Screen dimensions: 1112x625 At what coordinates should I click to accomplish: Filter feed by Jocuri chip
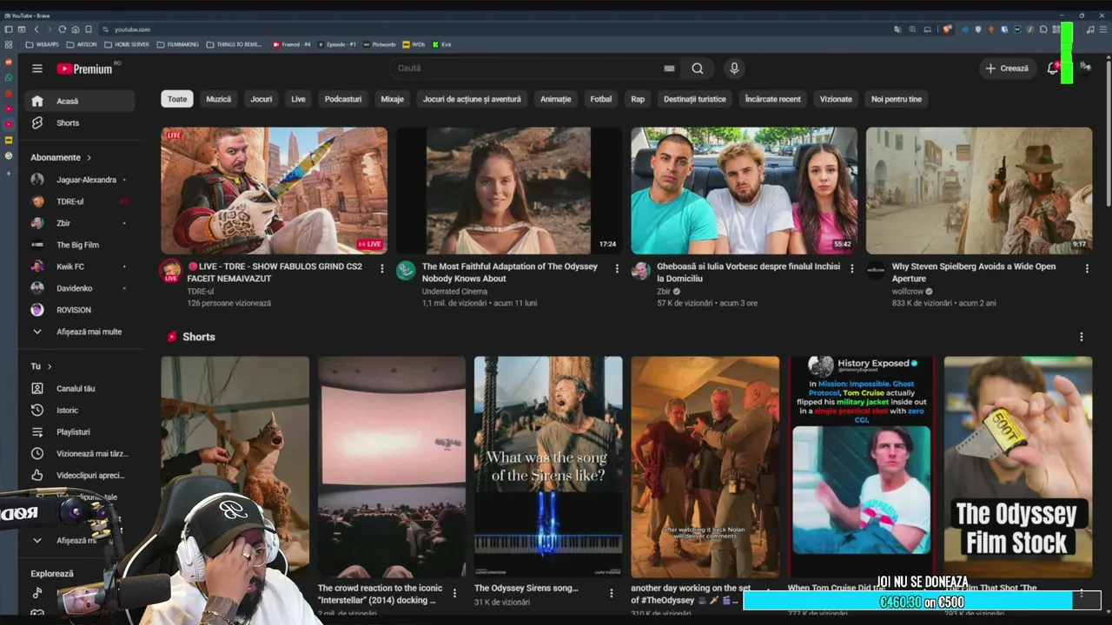[261, 99]
